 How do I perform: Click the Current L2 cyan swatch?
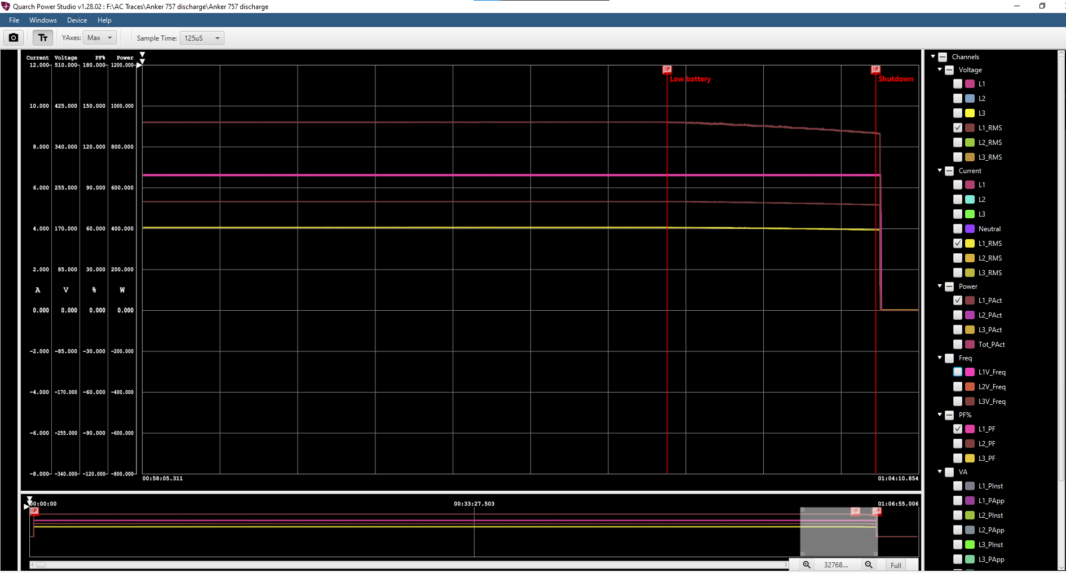point(970,199)
